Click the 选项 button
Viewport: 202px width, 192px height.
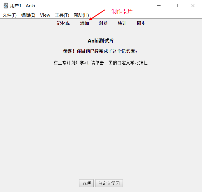tap(86, 183)
